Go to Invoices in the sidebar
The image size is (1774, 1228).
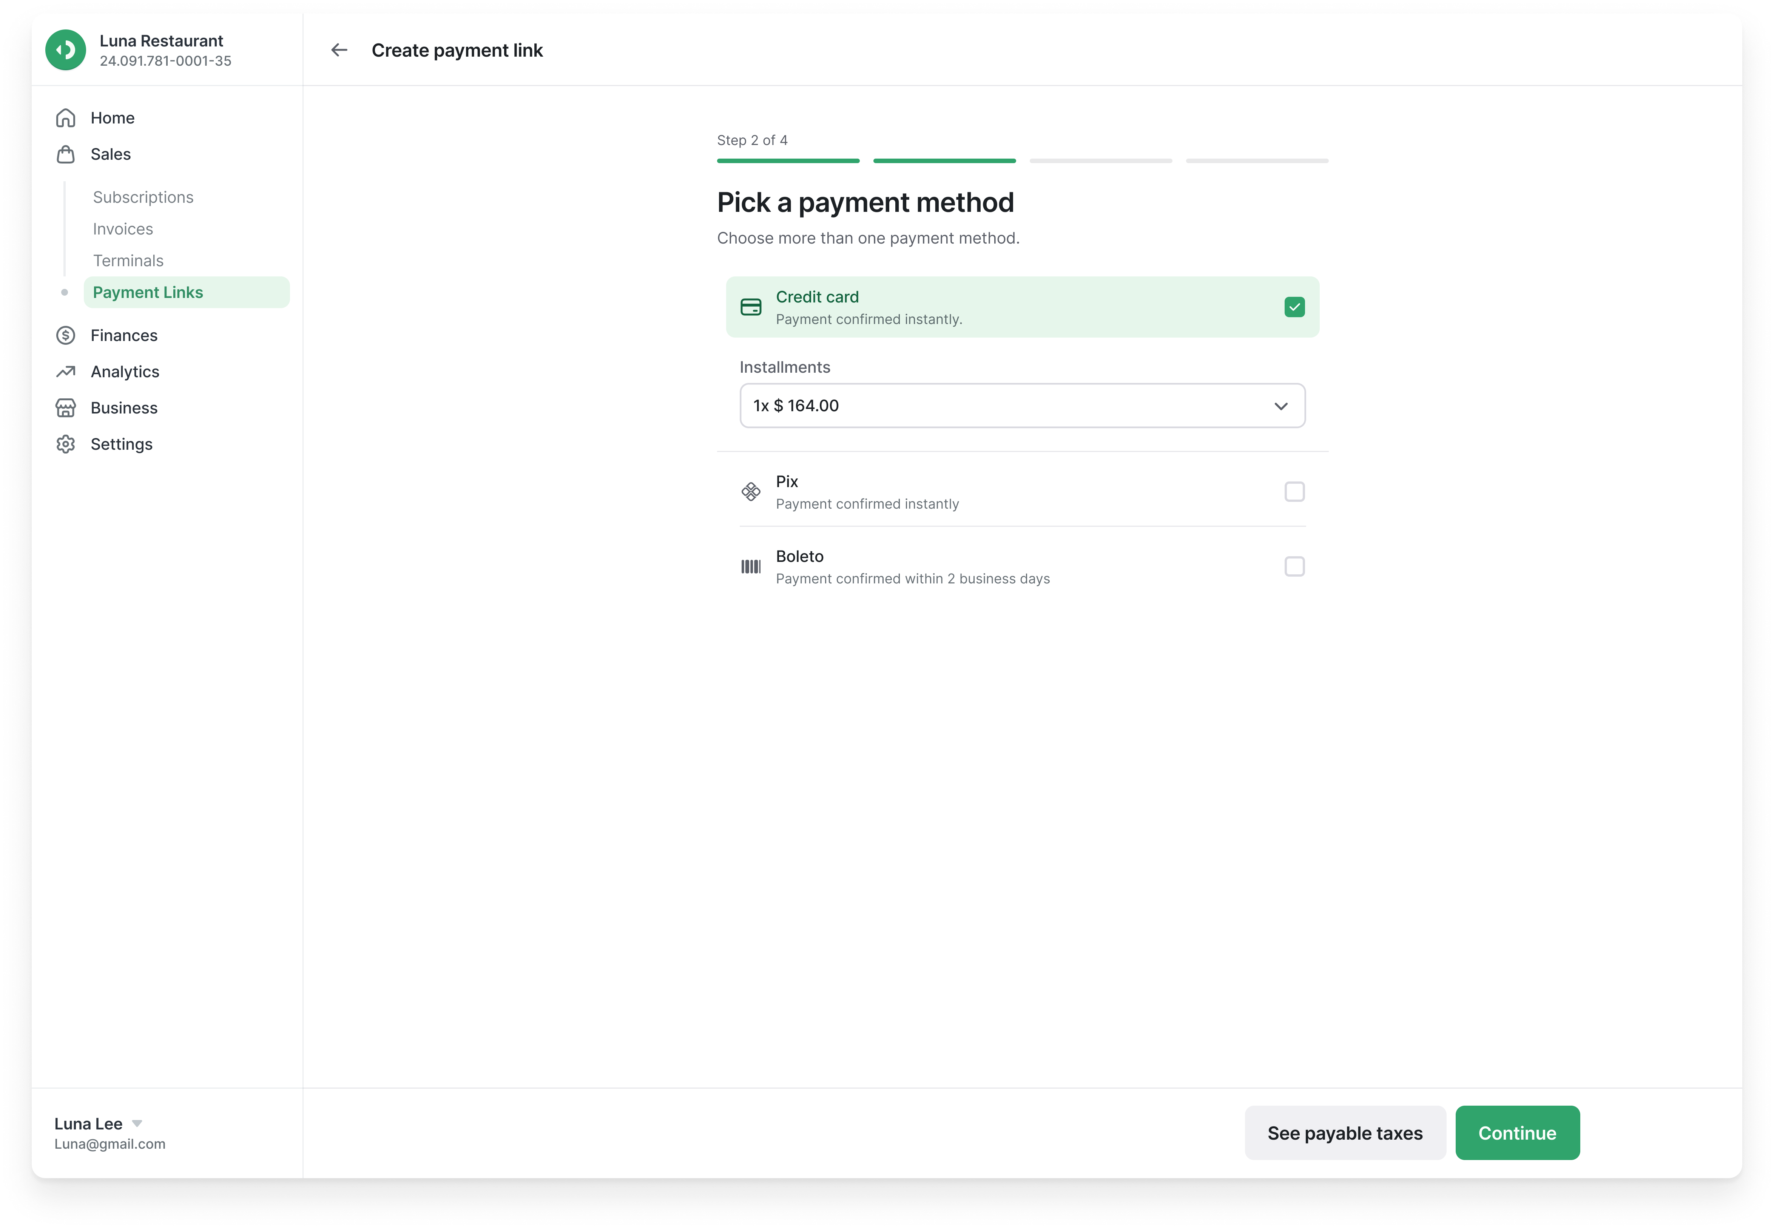tap(123, 229)
